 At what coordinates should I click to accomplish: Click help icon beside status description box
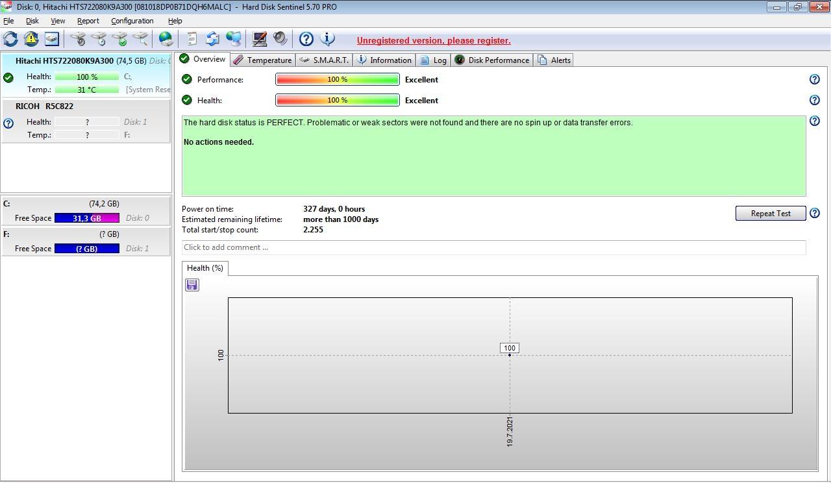coord(815,121)
